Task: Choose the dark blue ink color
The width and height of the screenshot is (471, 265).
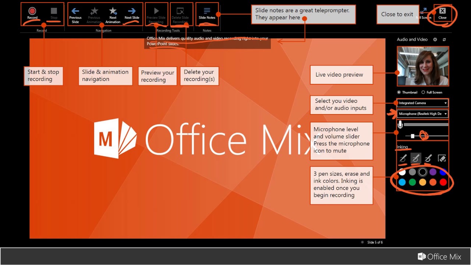Action: 443,172
